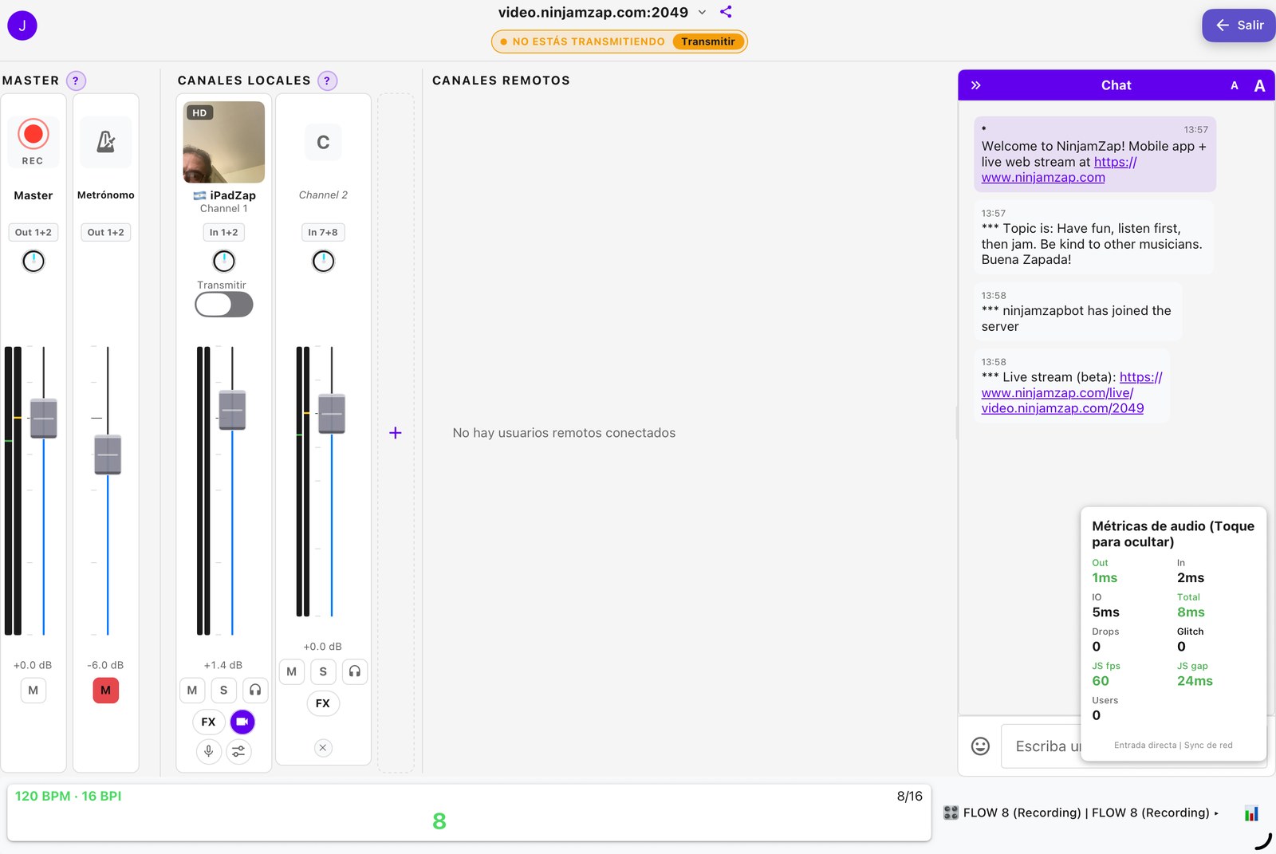The height and width of the screenshot is (854, 1276).
Task: Toggle the Transmitir switch on iPadZap channel
Action: tap(224, 305)
